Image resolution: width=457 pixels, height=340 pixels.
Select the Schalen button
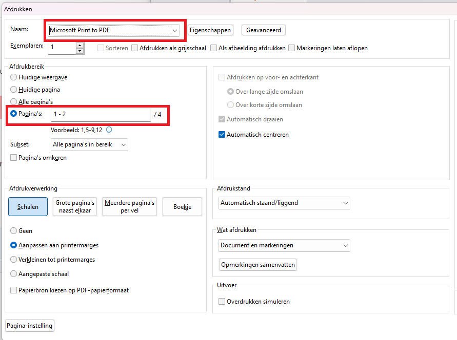coord(28,207)
